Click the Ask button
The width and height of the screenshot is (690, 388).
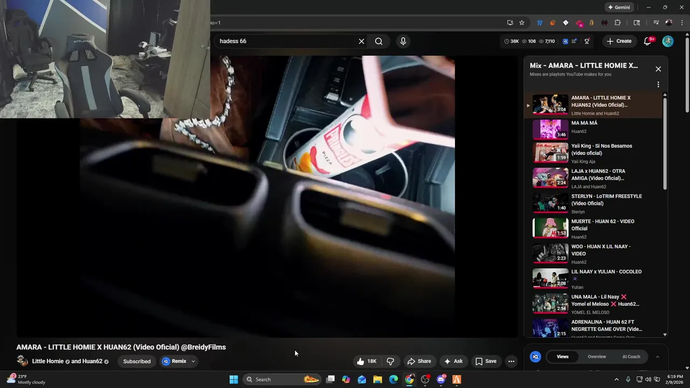[x=453, y=361]
